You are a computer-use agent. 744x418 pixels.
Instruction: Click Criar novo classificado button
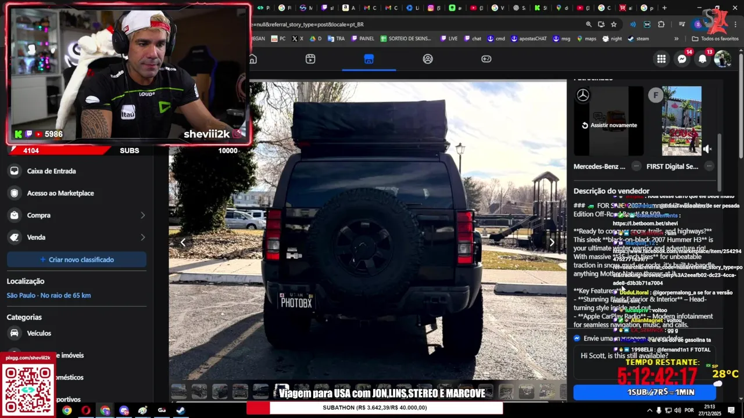[x=77, y=260]
